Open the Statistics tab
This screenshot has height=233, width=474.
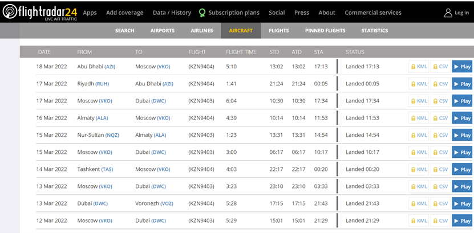[x=375, y=31]
